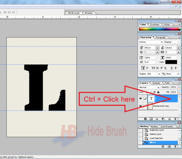The width and height of the screenshot is (182, 159).
Task: Minimize the Character panel
Action: click(x=176, y=34)
